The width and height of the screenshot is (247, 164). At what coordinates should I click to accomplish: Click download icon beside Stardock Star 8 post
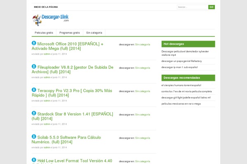34,113
